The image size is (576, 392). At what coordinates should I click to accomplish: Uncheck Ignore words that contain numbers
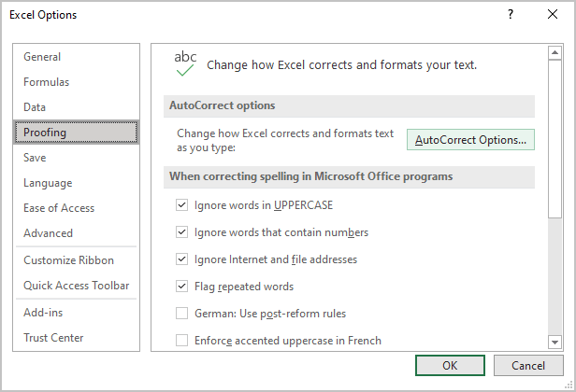tap(181, 232)
